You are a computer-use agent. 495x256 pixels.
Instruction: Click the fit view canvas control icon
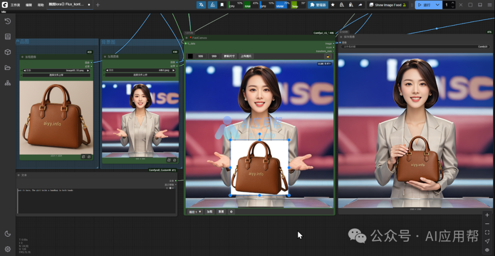(x=487, y=232)
